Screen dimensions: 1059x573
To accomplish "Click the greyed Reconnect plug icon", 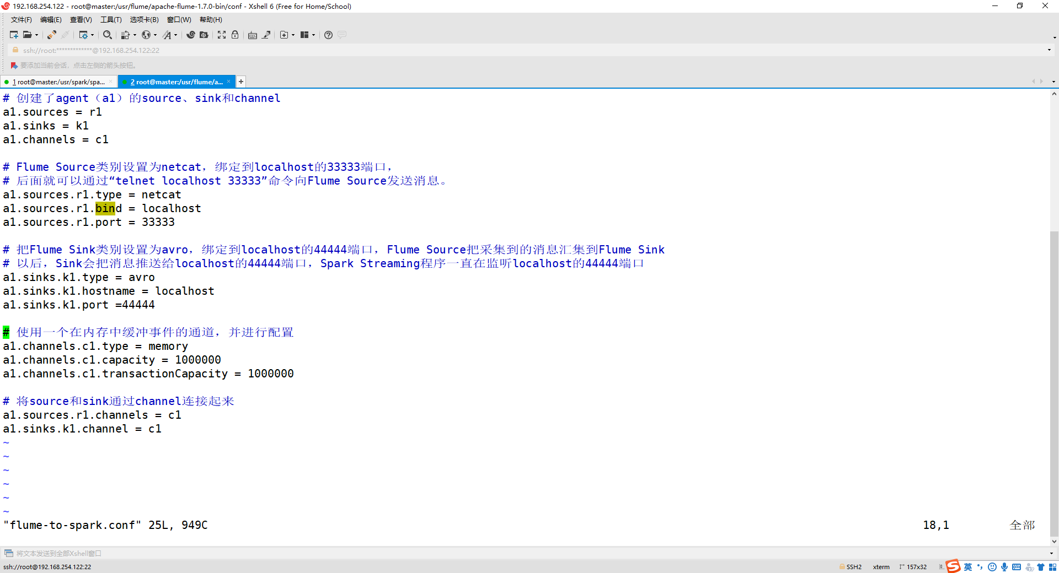I will coord(65,35).
